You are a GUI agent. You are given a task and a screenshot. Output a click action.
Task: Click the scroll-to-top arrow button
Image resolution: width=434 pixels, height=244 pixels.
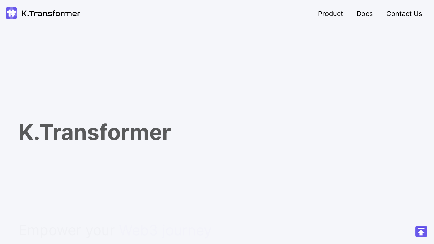(421, 231)
